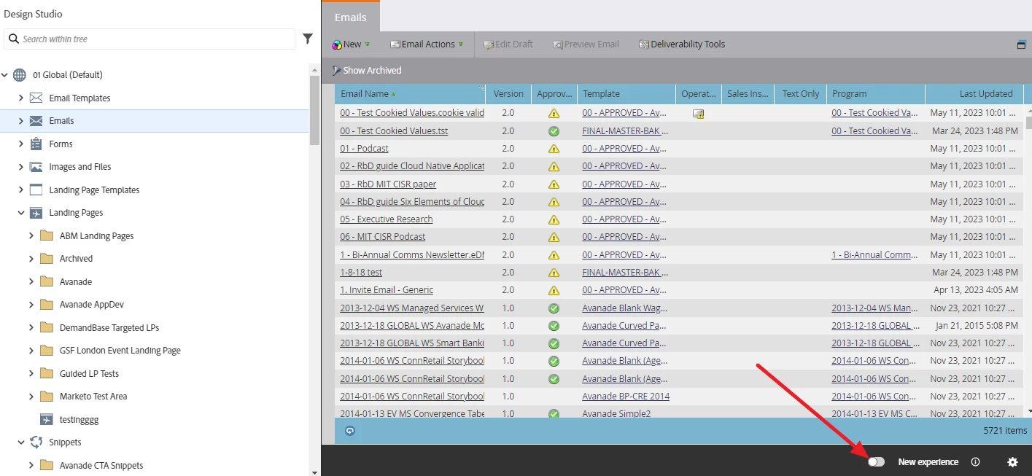1032x476 pixels.
Task: Click the collapse window icon at toolbar right
Action: [x=1021, y=44]
